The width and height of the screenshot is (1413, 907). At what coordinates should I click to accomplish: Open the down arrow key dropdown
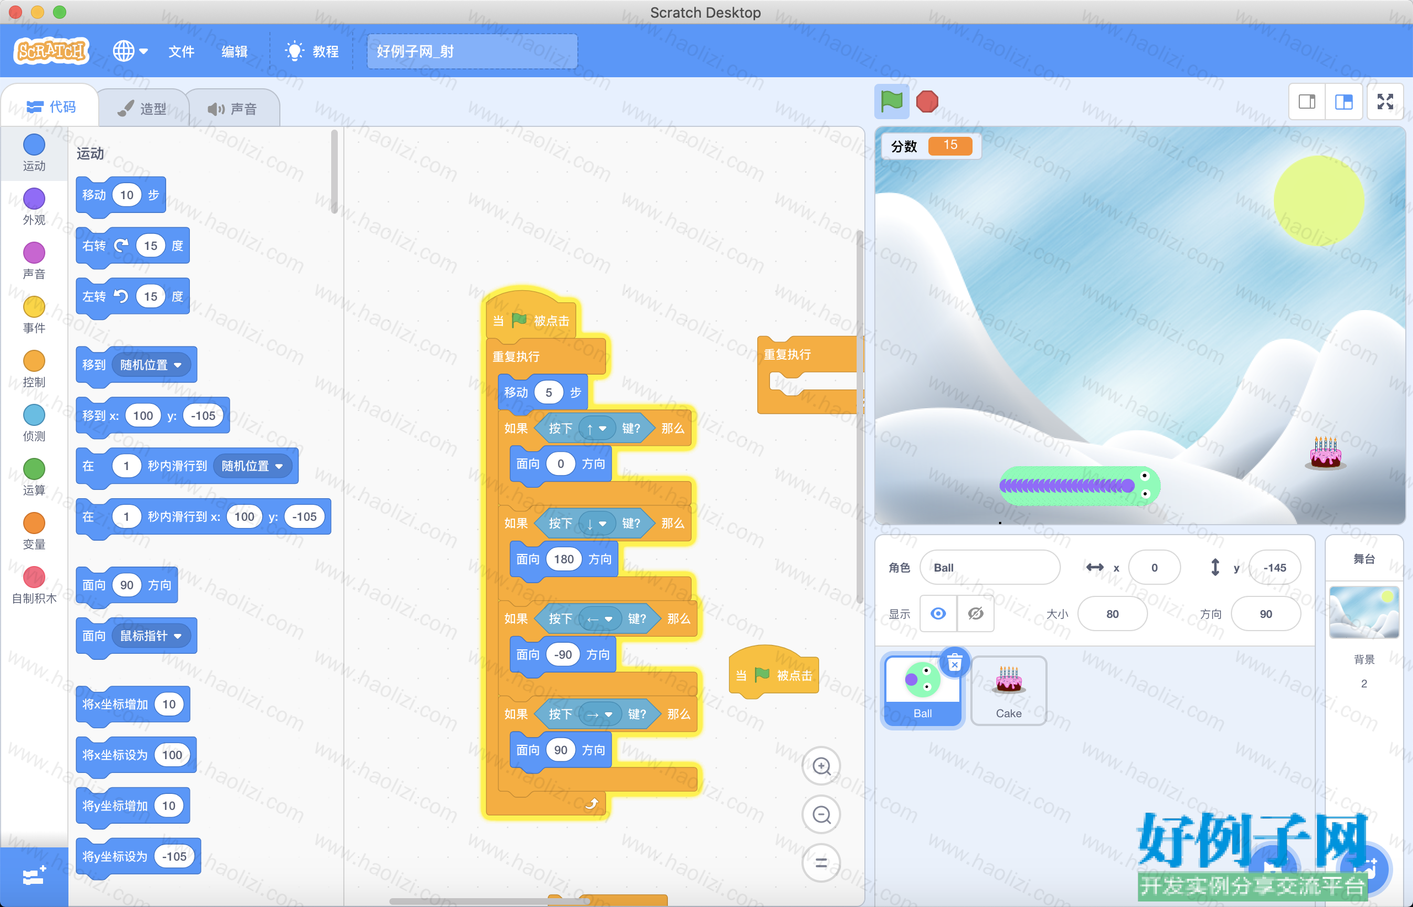597,524
